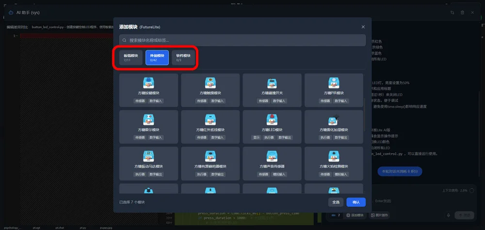The image size is (485, 230).
Task: Select the 方糖有源蜂鸣器模块 card
Action: [x=210, y=164]
